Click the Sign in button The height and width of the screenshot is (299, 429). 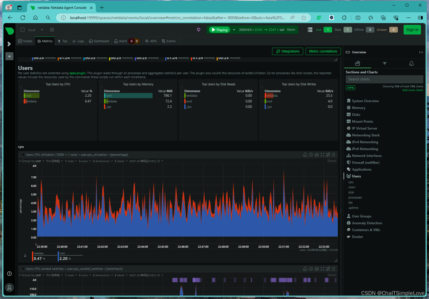412,30
